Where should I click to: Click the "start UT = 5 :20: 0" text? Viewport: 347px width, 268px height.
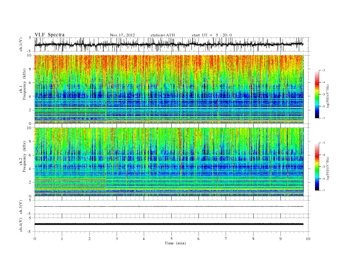tap(212, 35)
